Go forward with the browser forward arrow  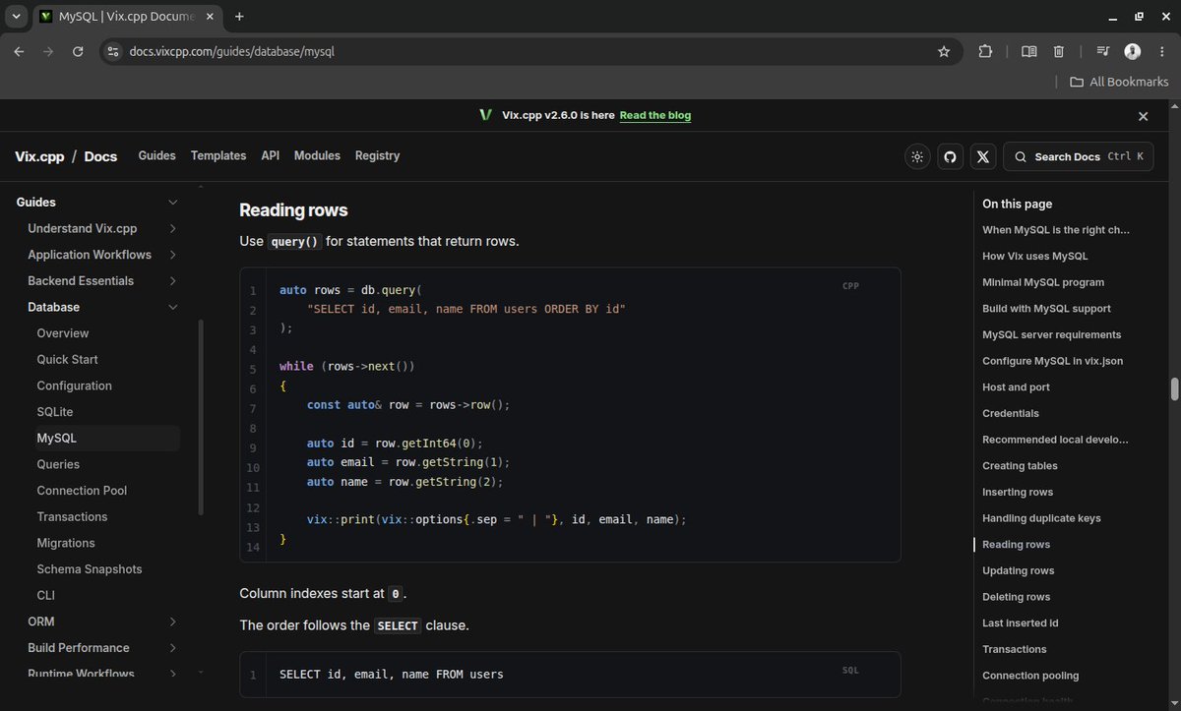pyautogui.click(x=48, y=51)
